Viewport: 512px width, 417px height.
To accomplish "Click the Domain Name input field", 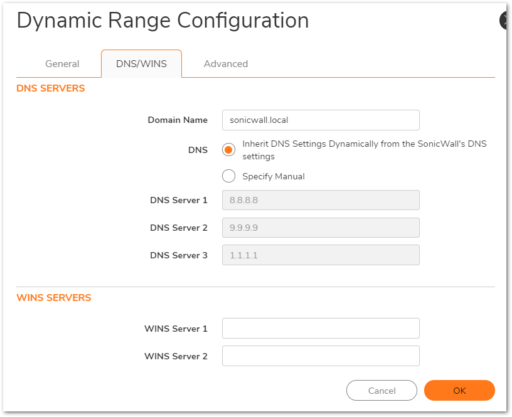I will click(x=320, y=120).
